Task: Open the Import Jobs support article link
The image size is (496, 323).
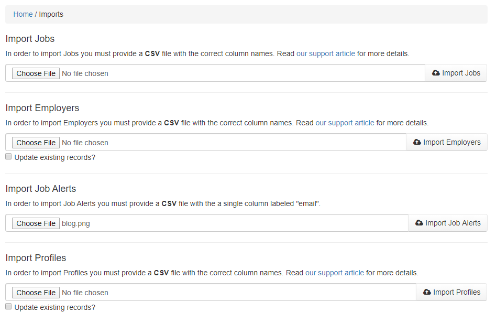Action: (325, 53)
